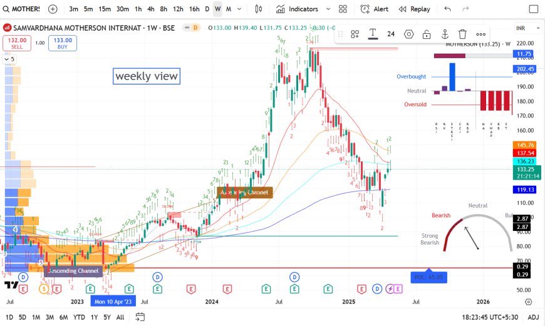Select the weekly view text box
The image size is (545, 326).
coord(147,76)
